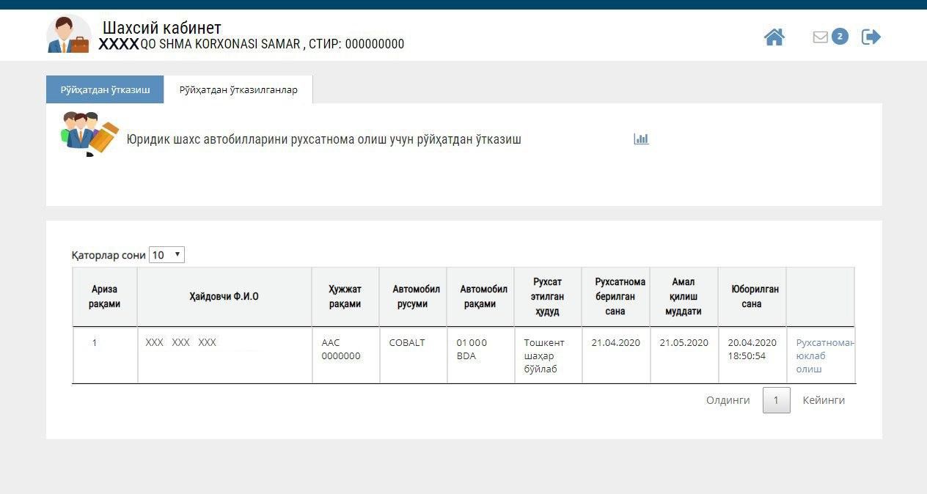This screenshot has height=494, width=927.
Task: Go to previous page with Олдинги
Action: 728,400
